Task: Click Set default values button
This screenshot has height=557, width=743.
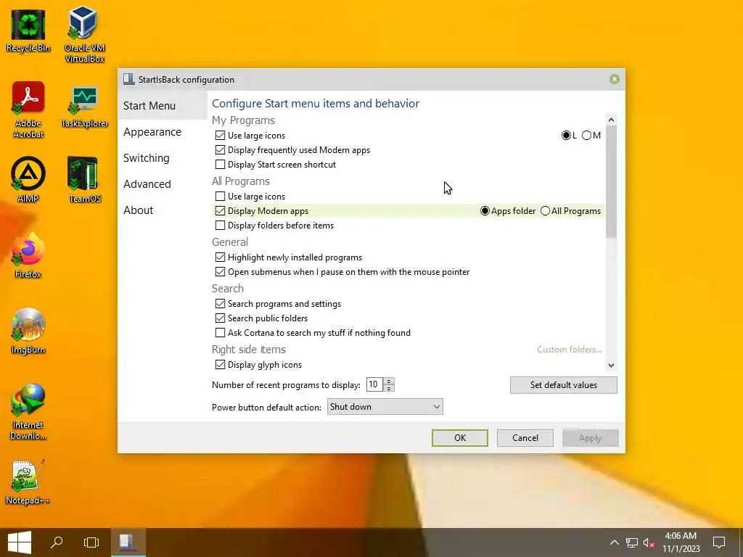Action: [563, 385]
